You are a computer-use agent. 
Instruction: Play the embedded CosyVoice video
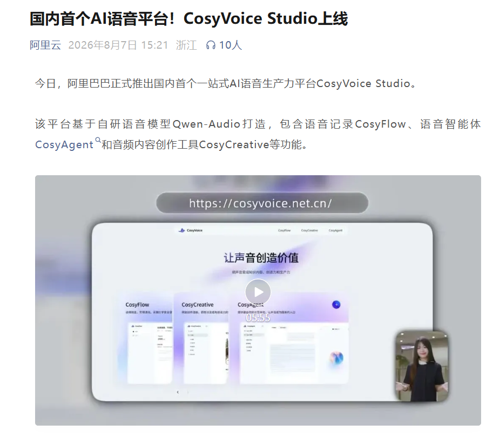point(258,292)
